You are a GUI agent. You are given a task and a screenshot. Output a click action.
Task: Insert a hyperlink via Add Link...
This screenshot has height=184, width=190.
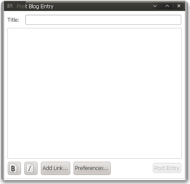tap(55, 168)
